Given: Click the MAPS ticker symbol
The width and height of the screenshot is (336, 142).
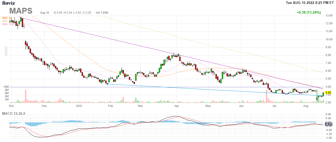Looking at the screenshot, I should coord(21,11).
